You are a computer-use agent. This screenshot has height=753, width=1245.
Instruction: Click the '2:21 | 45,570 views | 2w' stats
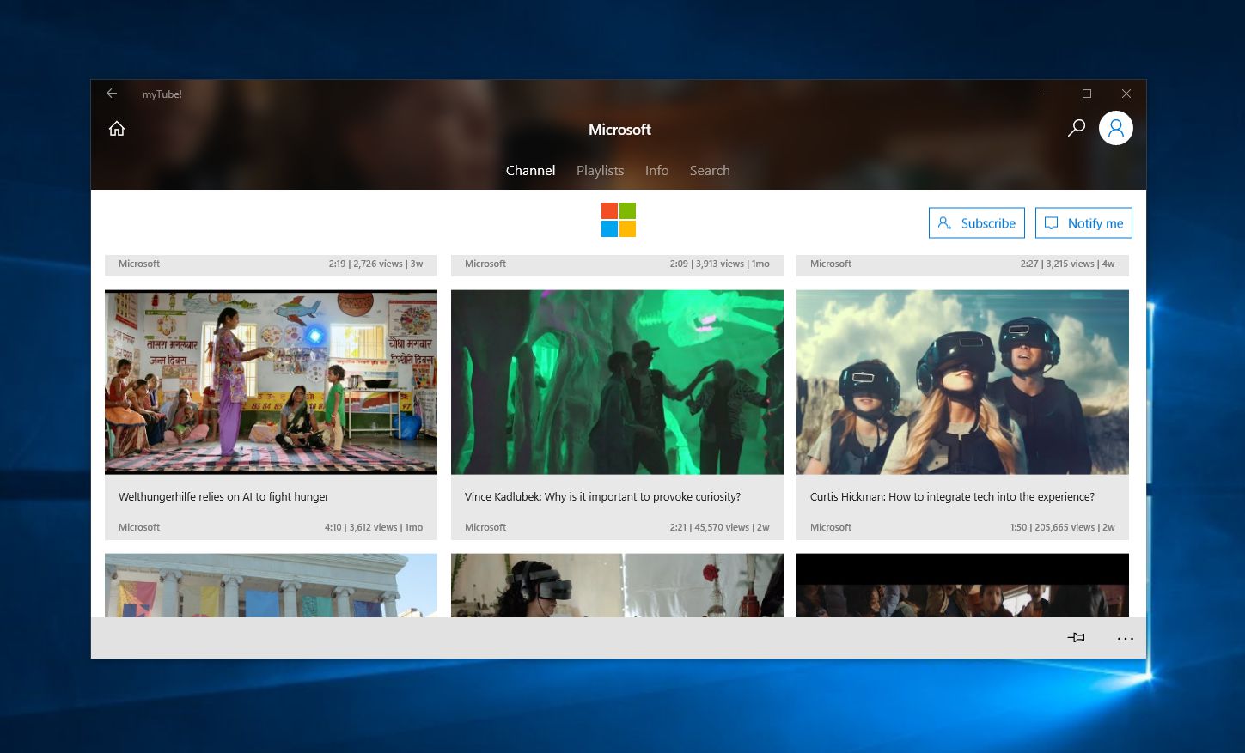click(720, 527)
